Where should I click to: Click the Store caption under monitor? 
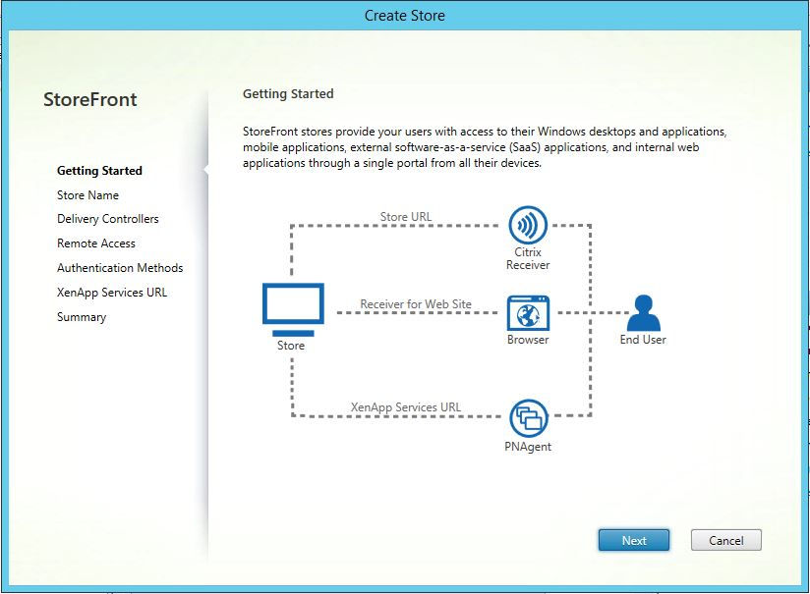(290, 346)
